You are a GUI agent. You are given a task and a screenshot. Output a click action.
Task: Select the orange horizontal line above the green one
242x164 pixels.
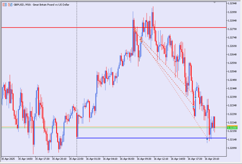tap(114, 127)
